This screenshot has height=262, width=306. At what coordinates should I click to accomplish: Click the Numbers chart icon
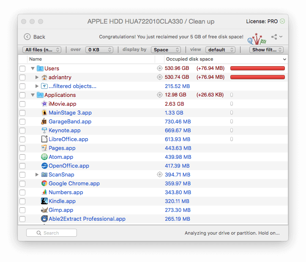(44, 192)
